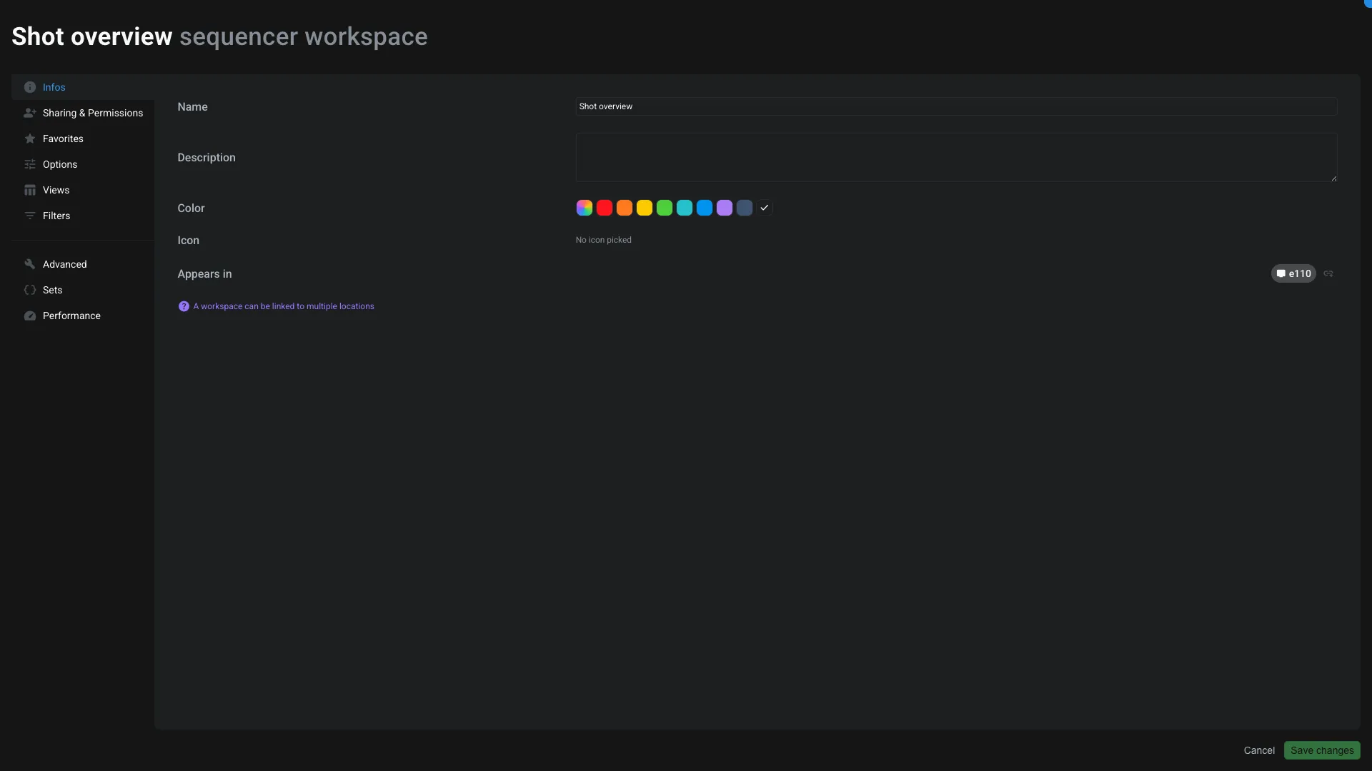Click the link icon next to the e110 tag
Viewport: 1372px width, 771px height.
[x=1330, y=273]
